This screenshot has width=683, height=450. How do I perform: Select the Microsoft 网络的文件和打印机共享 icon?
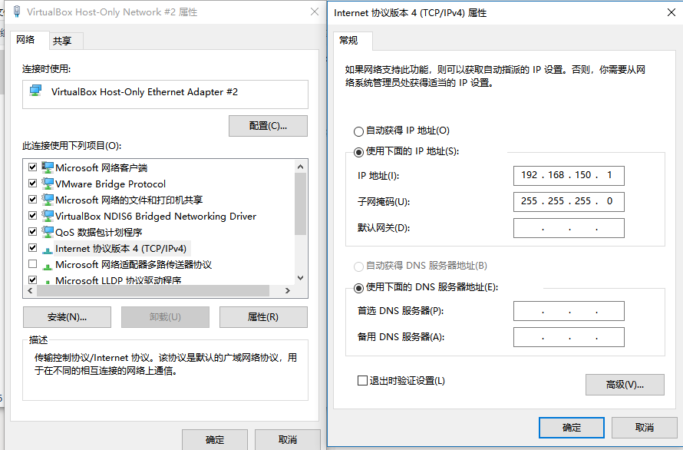coord(48,200)
